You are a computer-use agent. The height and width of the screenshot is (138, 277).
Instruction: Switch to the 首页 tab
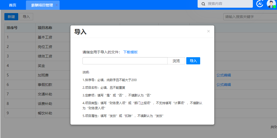[x=13, y=5]
